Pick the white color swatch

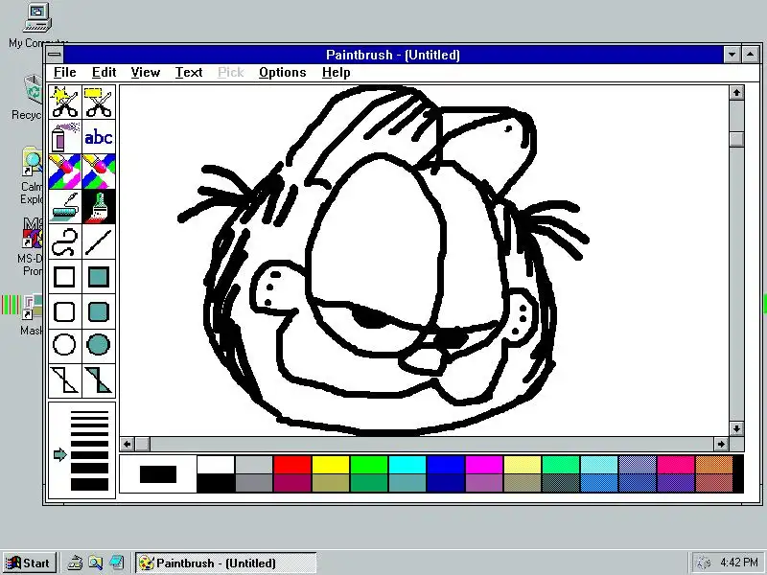click(x=216, y=465)
